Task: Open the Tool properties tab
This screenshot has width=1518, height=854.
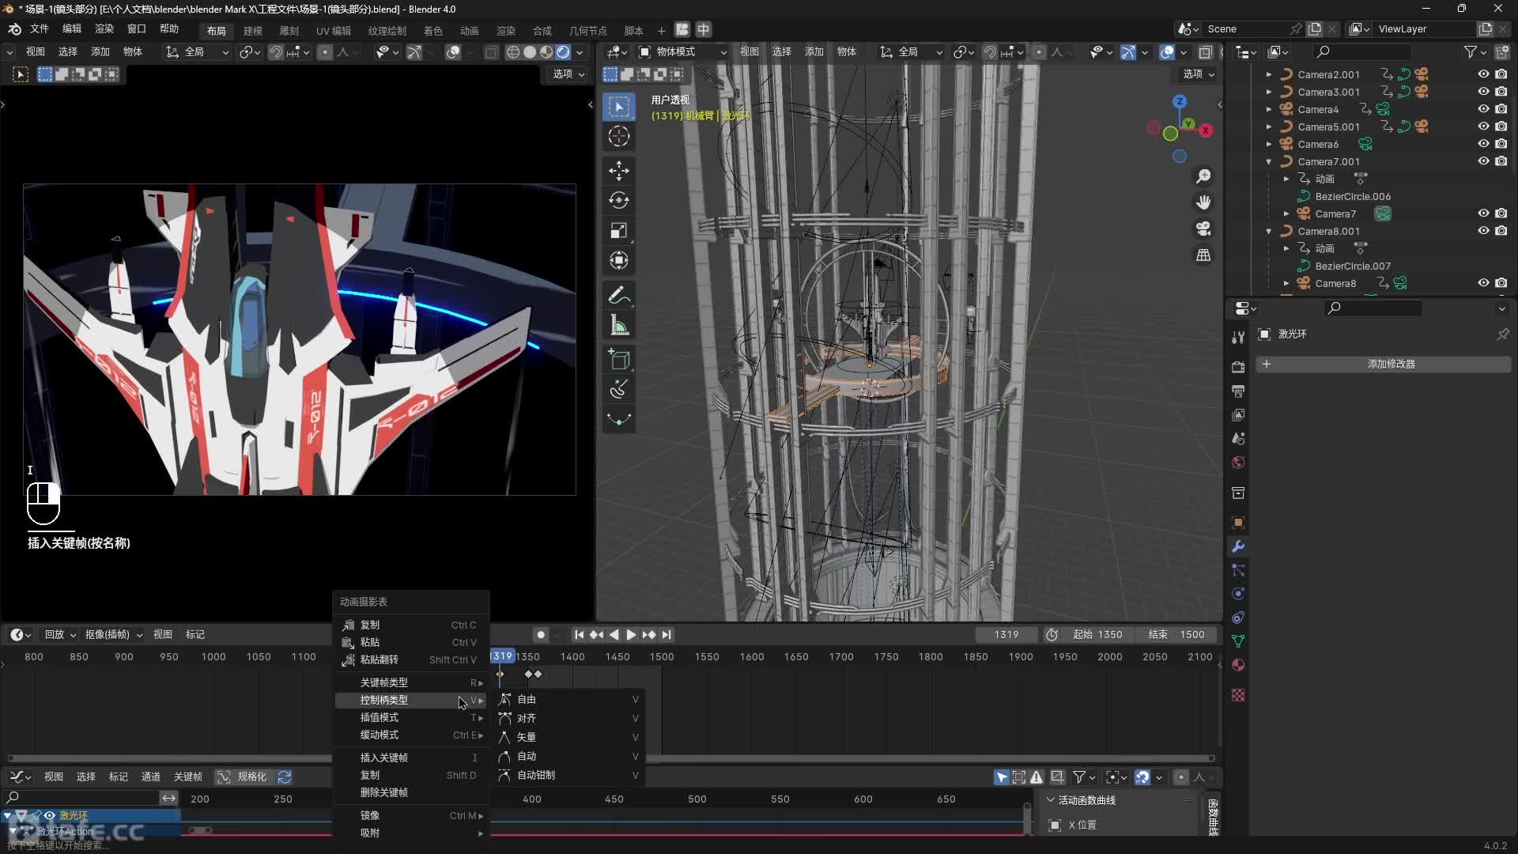Action: coord(1238,337)
